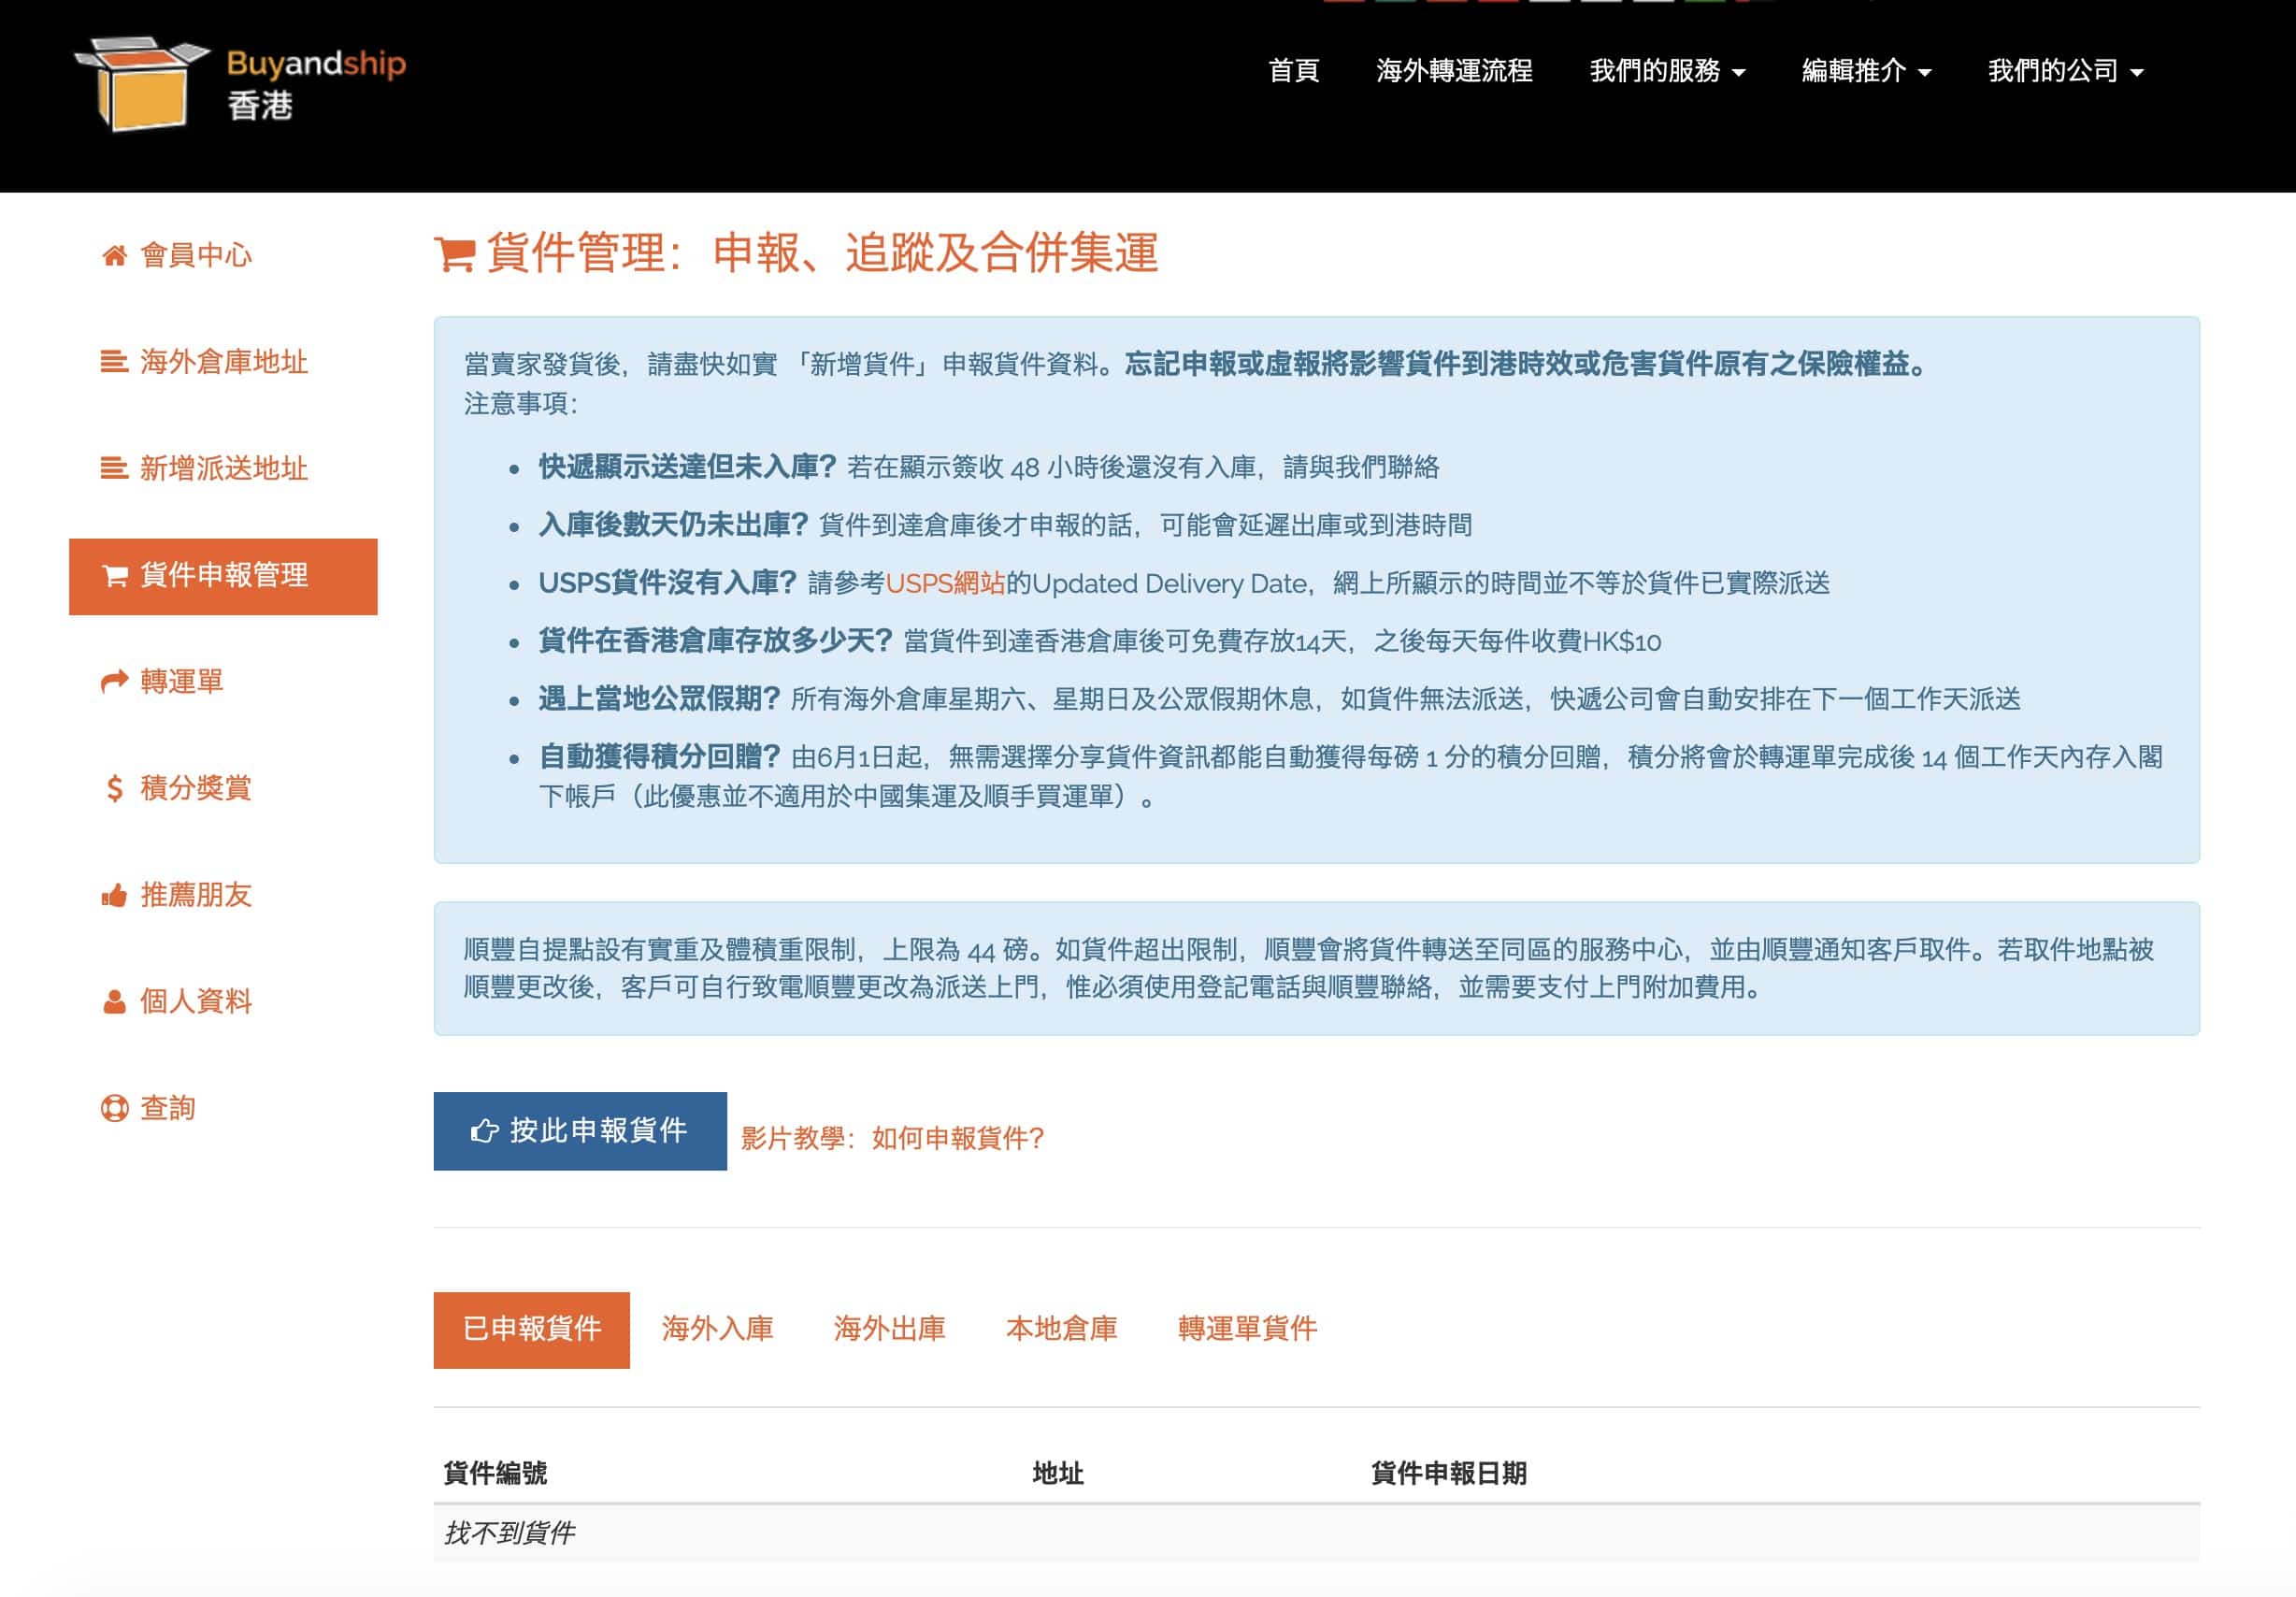Click the share arrow icon beside 轉運單

pyautogui.click(x=114, y=682)
